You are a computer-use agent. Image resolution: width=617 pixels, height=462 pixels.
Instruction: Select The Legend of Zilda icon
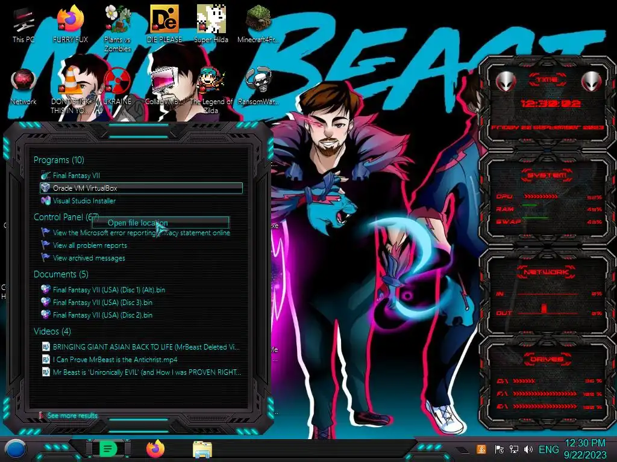pyautogui.click(x=211, y=91)
